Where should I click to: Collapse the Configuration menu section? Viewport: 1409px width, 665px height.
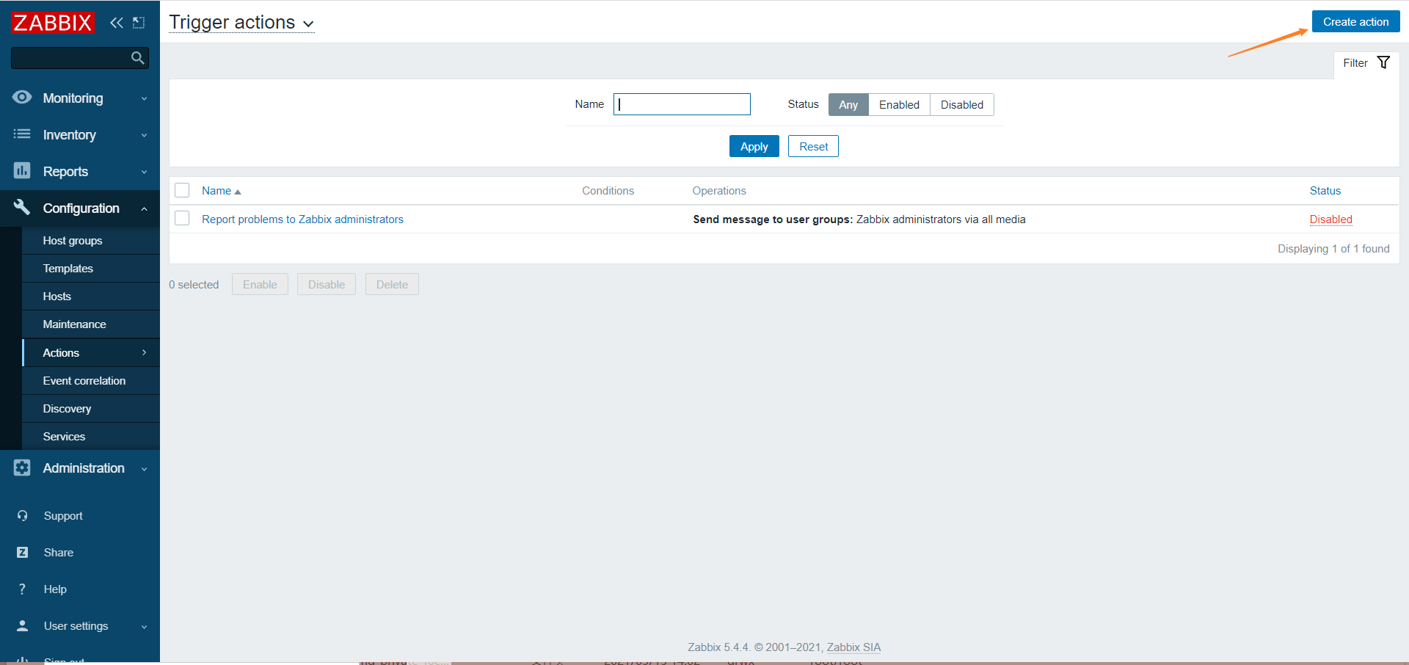144,208
